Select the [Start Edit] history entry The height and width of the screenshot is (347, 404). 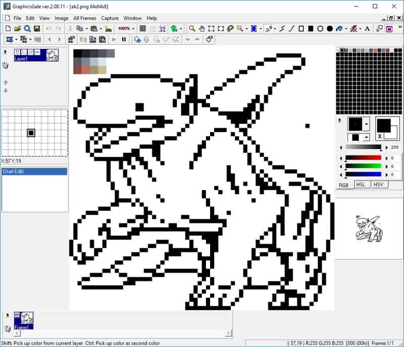pyautogui.click(x=34, y=171)
